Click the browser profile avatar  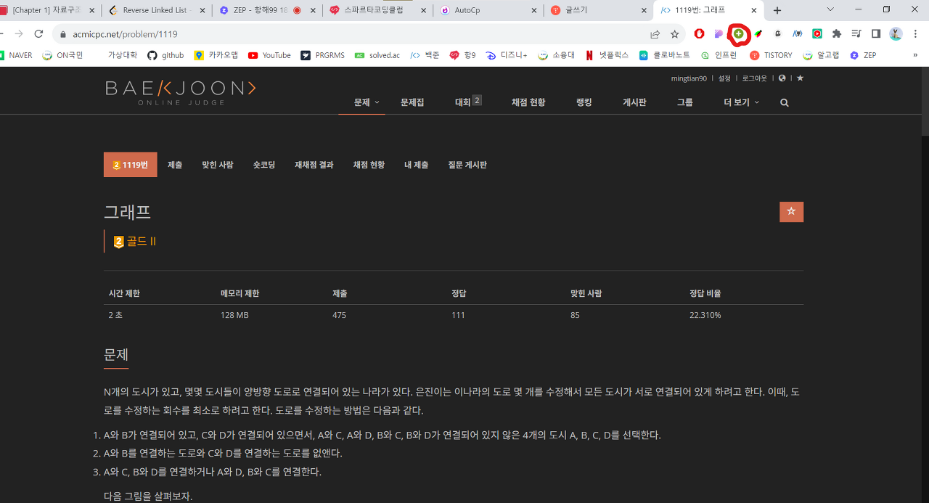[894, 33]
